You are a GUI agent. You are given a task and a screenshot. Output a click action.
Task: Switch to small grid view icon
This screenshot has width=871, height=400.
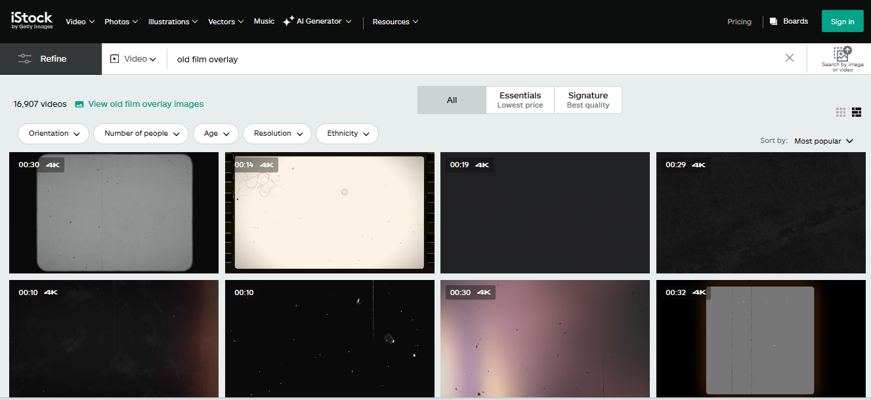(x=841, y=112)
